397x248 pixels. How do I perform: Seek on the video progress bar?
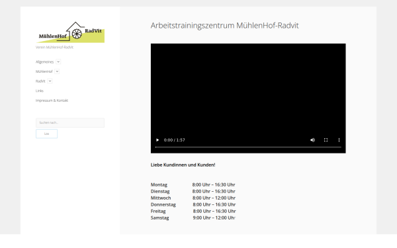(248, 147)
